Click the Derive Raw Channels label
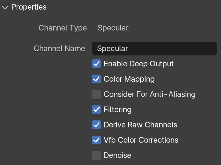Screen dimensions: 221x165 pos(140,125)
